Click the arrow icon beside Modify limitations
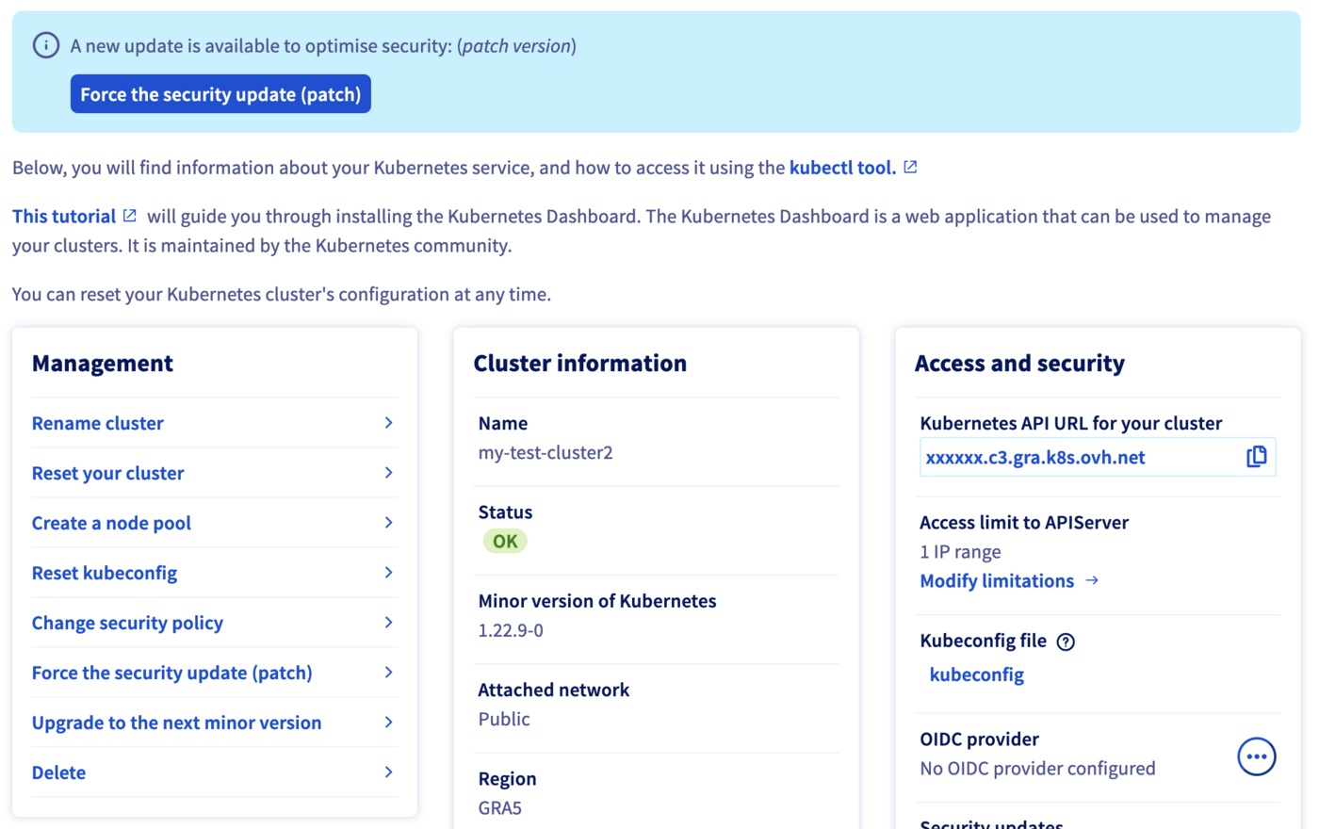This screenshot has height=829, width=1319. coord(1092,581)
